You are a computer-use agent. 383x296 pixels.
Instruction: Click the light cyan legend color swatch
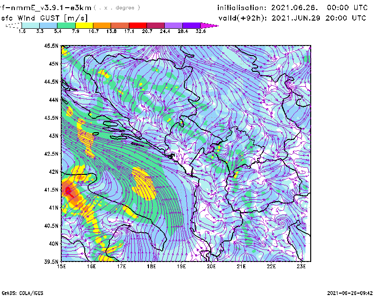click(x=31, y=25)
